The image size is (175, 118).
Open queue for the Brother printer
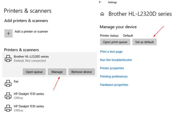[x=34, y=72]
